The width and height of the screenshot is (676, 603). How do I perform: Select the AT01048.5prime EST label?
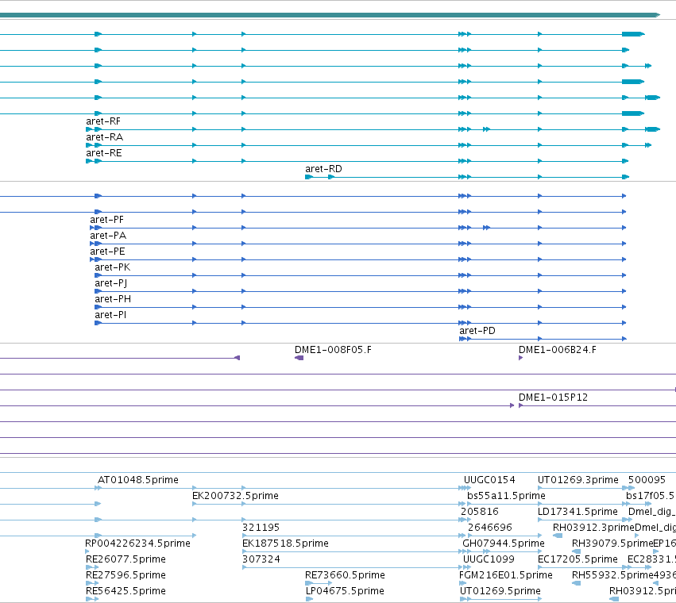pyautogui.click(x=138, y=480)
